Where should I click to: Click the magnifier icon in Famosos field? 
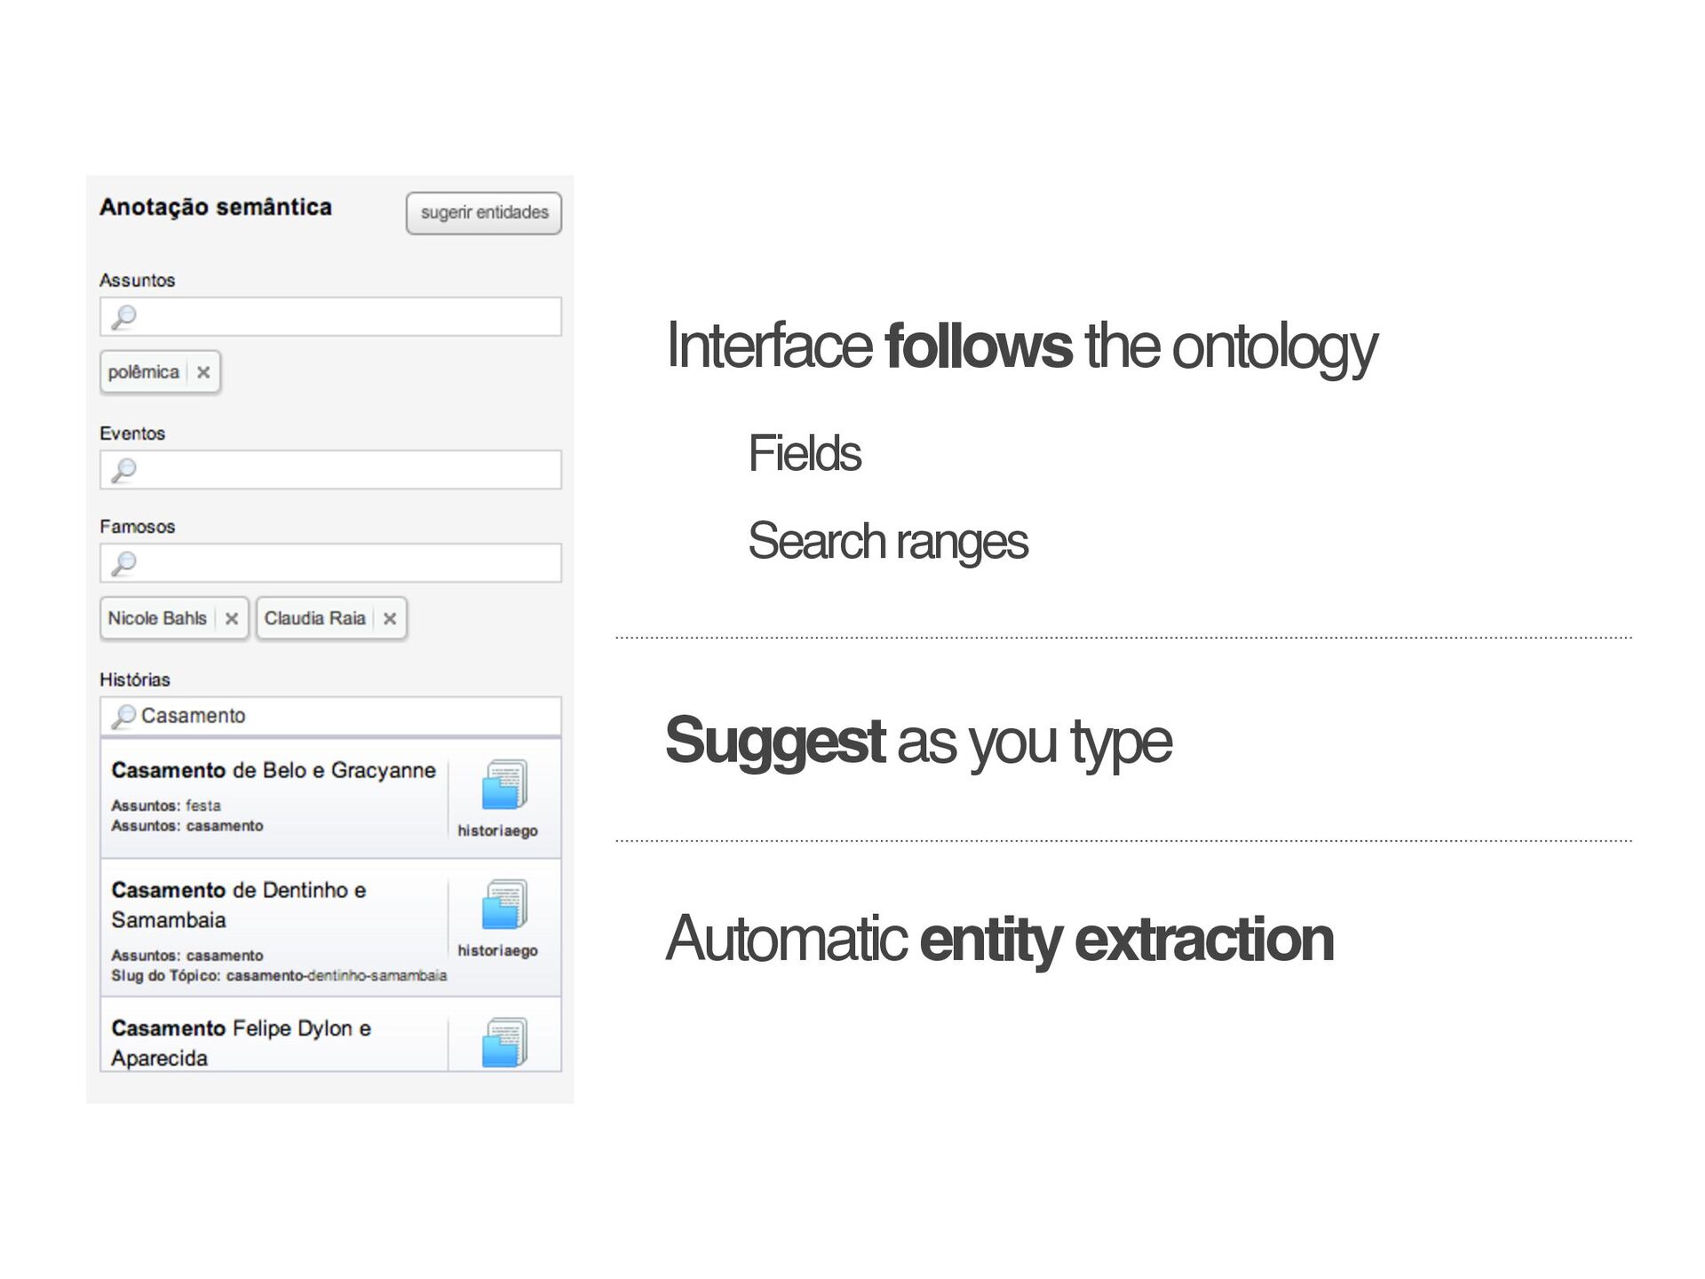(x=123, y=563)
